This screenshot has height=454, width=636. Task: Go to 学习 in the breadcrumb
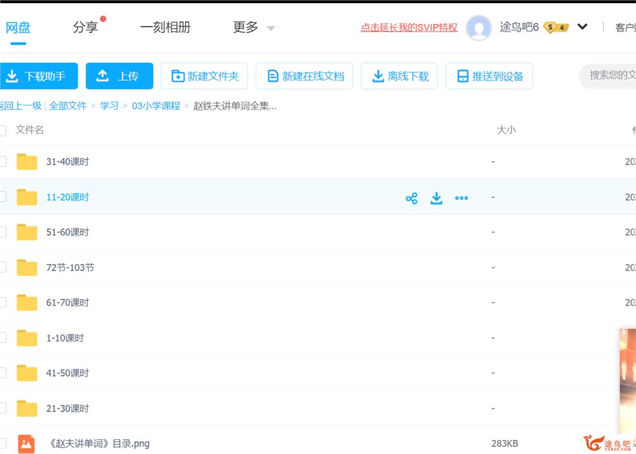[x=109, y=106]
